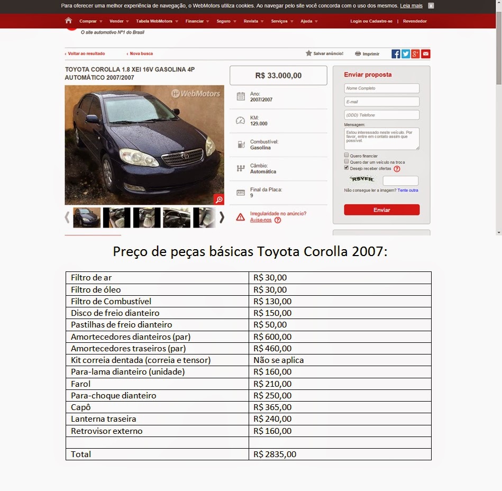Viewport: 502px width, 491px height.
Task: Share the listing on Twitter
Action: point(406,54)
